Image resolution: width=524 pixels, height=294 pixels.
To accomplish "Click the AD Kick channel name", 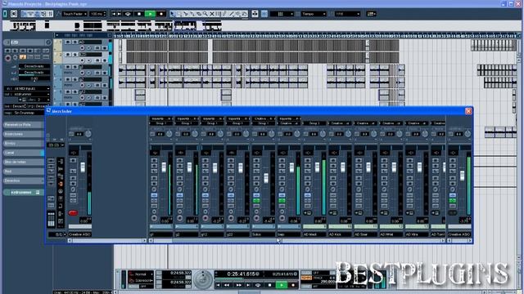I will (340, 234).
